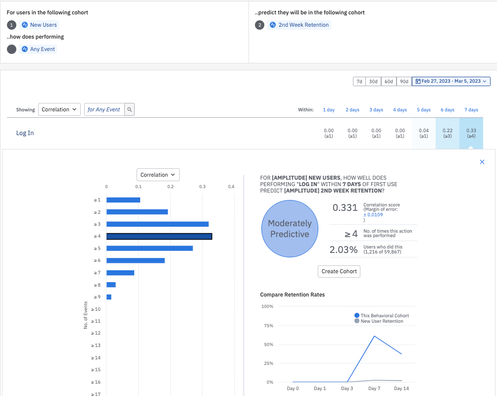Click the Create Cohort button

click(x=339, y=271)
